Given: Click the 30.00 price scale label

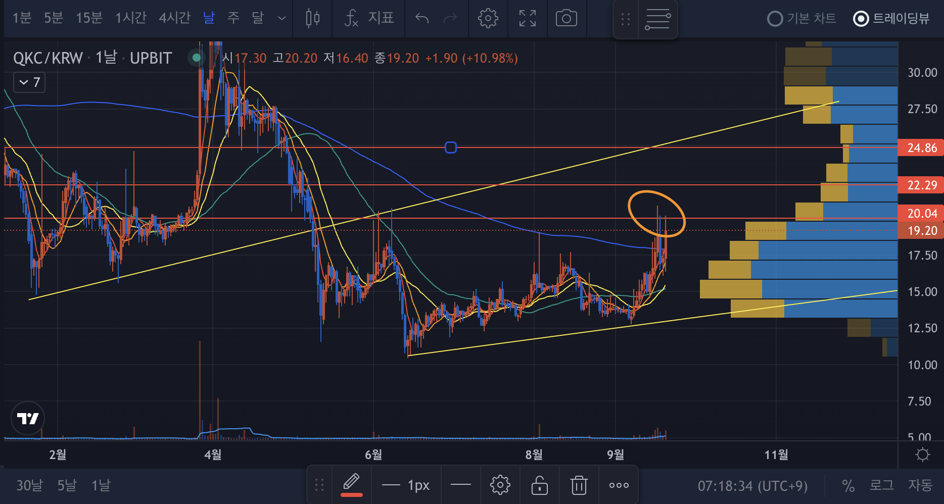Looking at the screenshot, I should [922, 73].
